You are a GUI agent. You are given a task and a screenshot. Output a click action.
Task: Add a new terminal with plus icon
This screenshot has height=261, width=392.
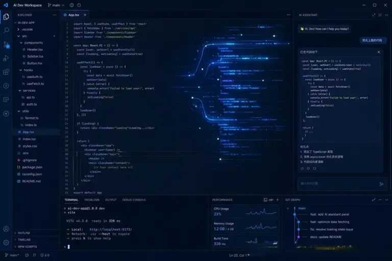pos(278,200)
